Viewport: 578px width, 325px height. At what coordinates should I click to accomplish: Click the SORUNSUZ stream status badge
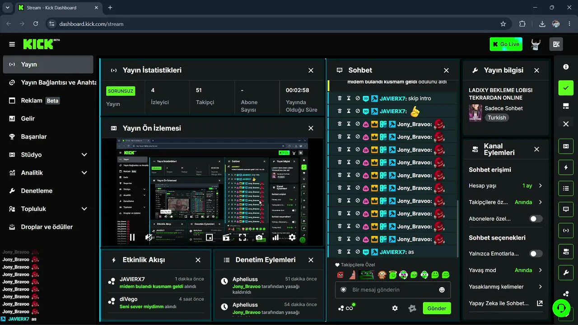[x=121, y=91]
